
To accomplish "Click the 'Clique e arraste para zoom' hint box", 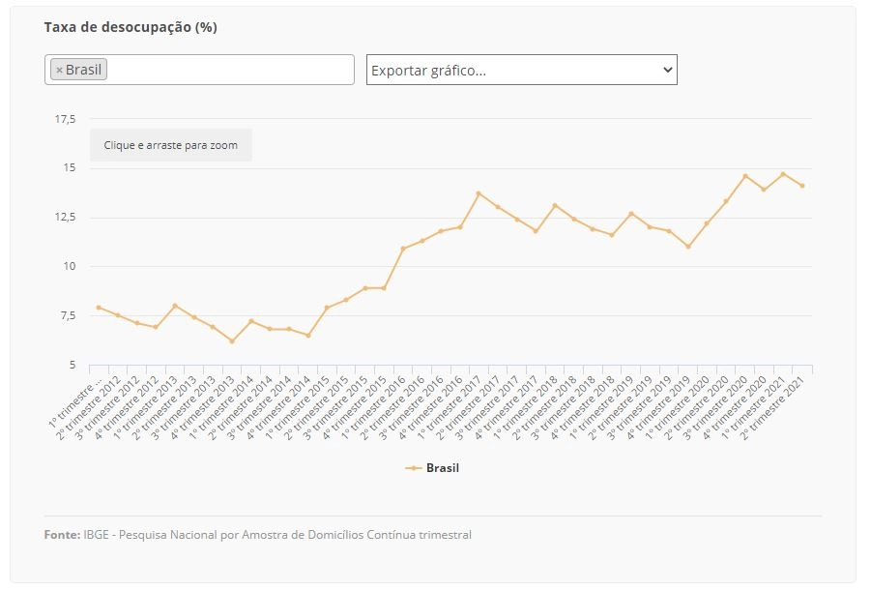I will (171, 145).
